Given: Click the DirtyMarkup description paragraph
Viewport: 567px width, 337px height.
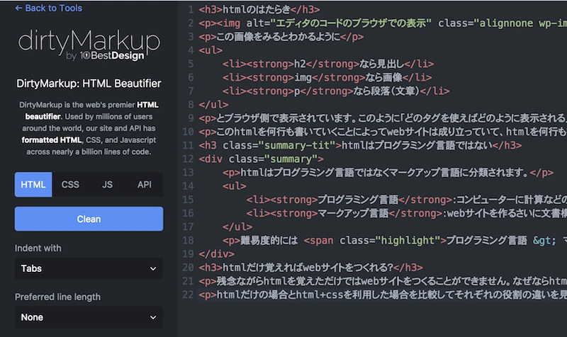Looking at the screenshot, I should (89, 128).
